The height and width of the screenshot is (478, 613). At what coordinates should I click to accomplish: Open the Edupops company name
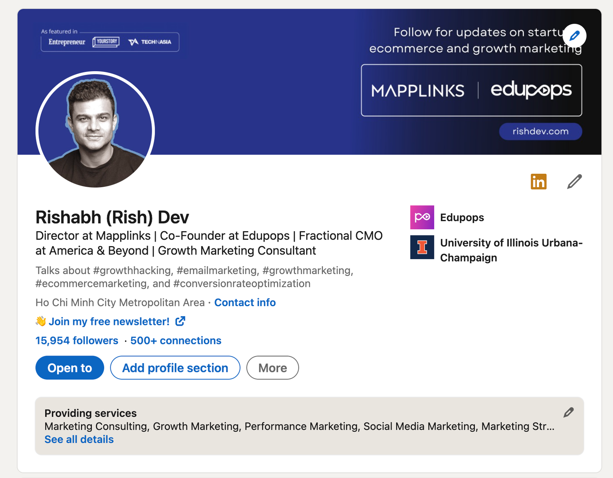pos(462,217)
